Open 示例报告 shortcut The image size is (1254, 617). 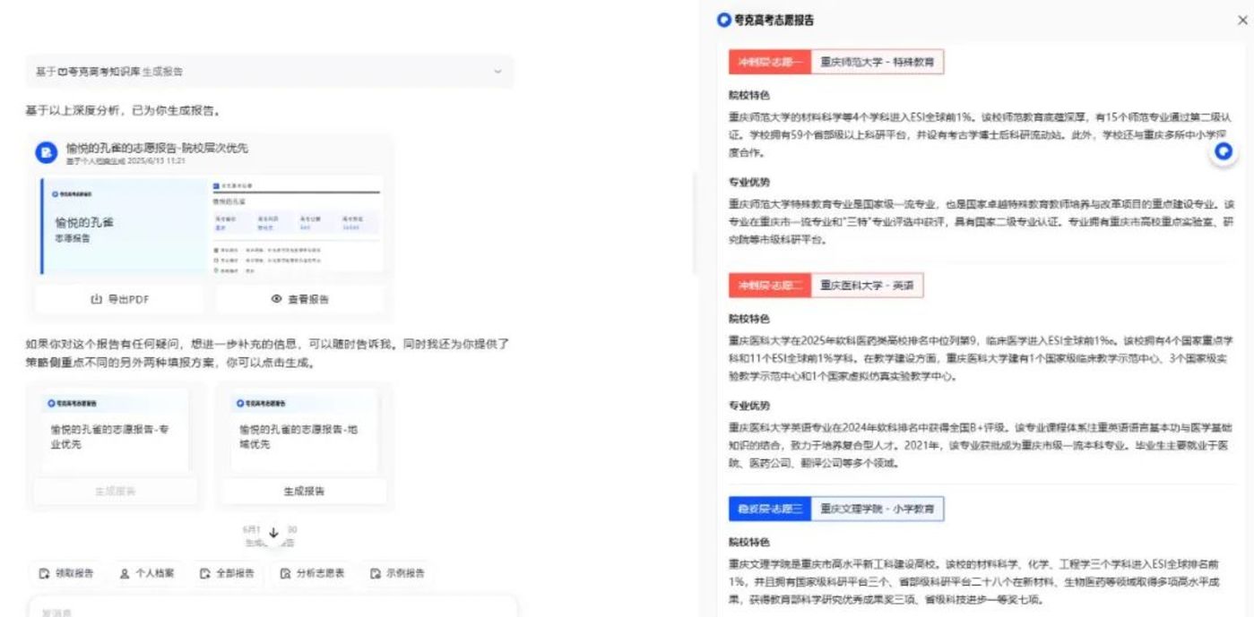coord(397,573)
